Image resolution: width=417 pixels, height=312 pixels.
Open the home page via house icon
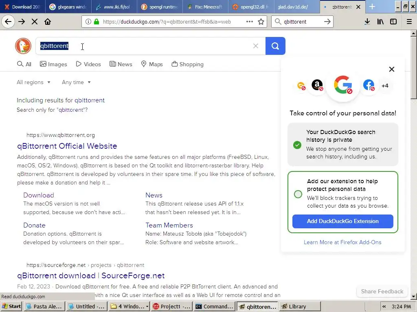[x=48, y=22]
